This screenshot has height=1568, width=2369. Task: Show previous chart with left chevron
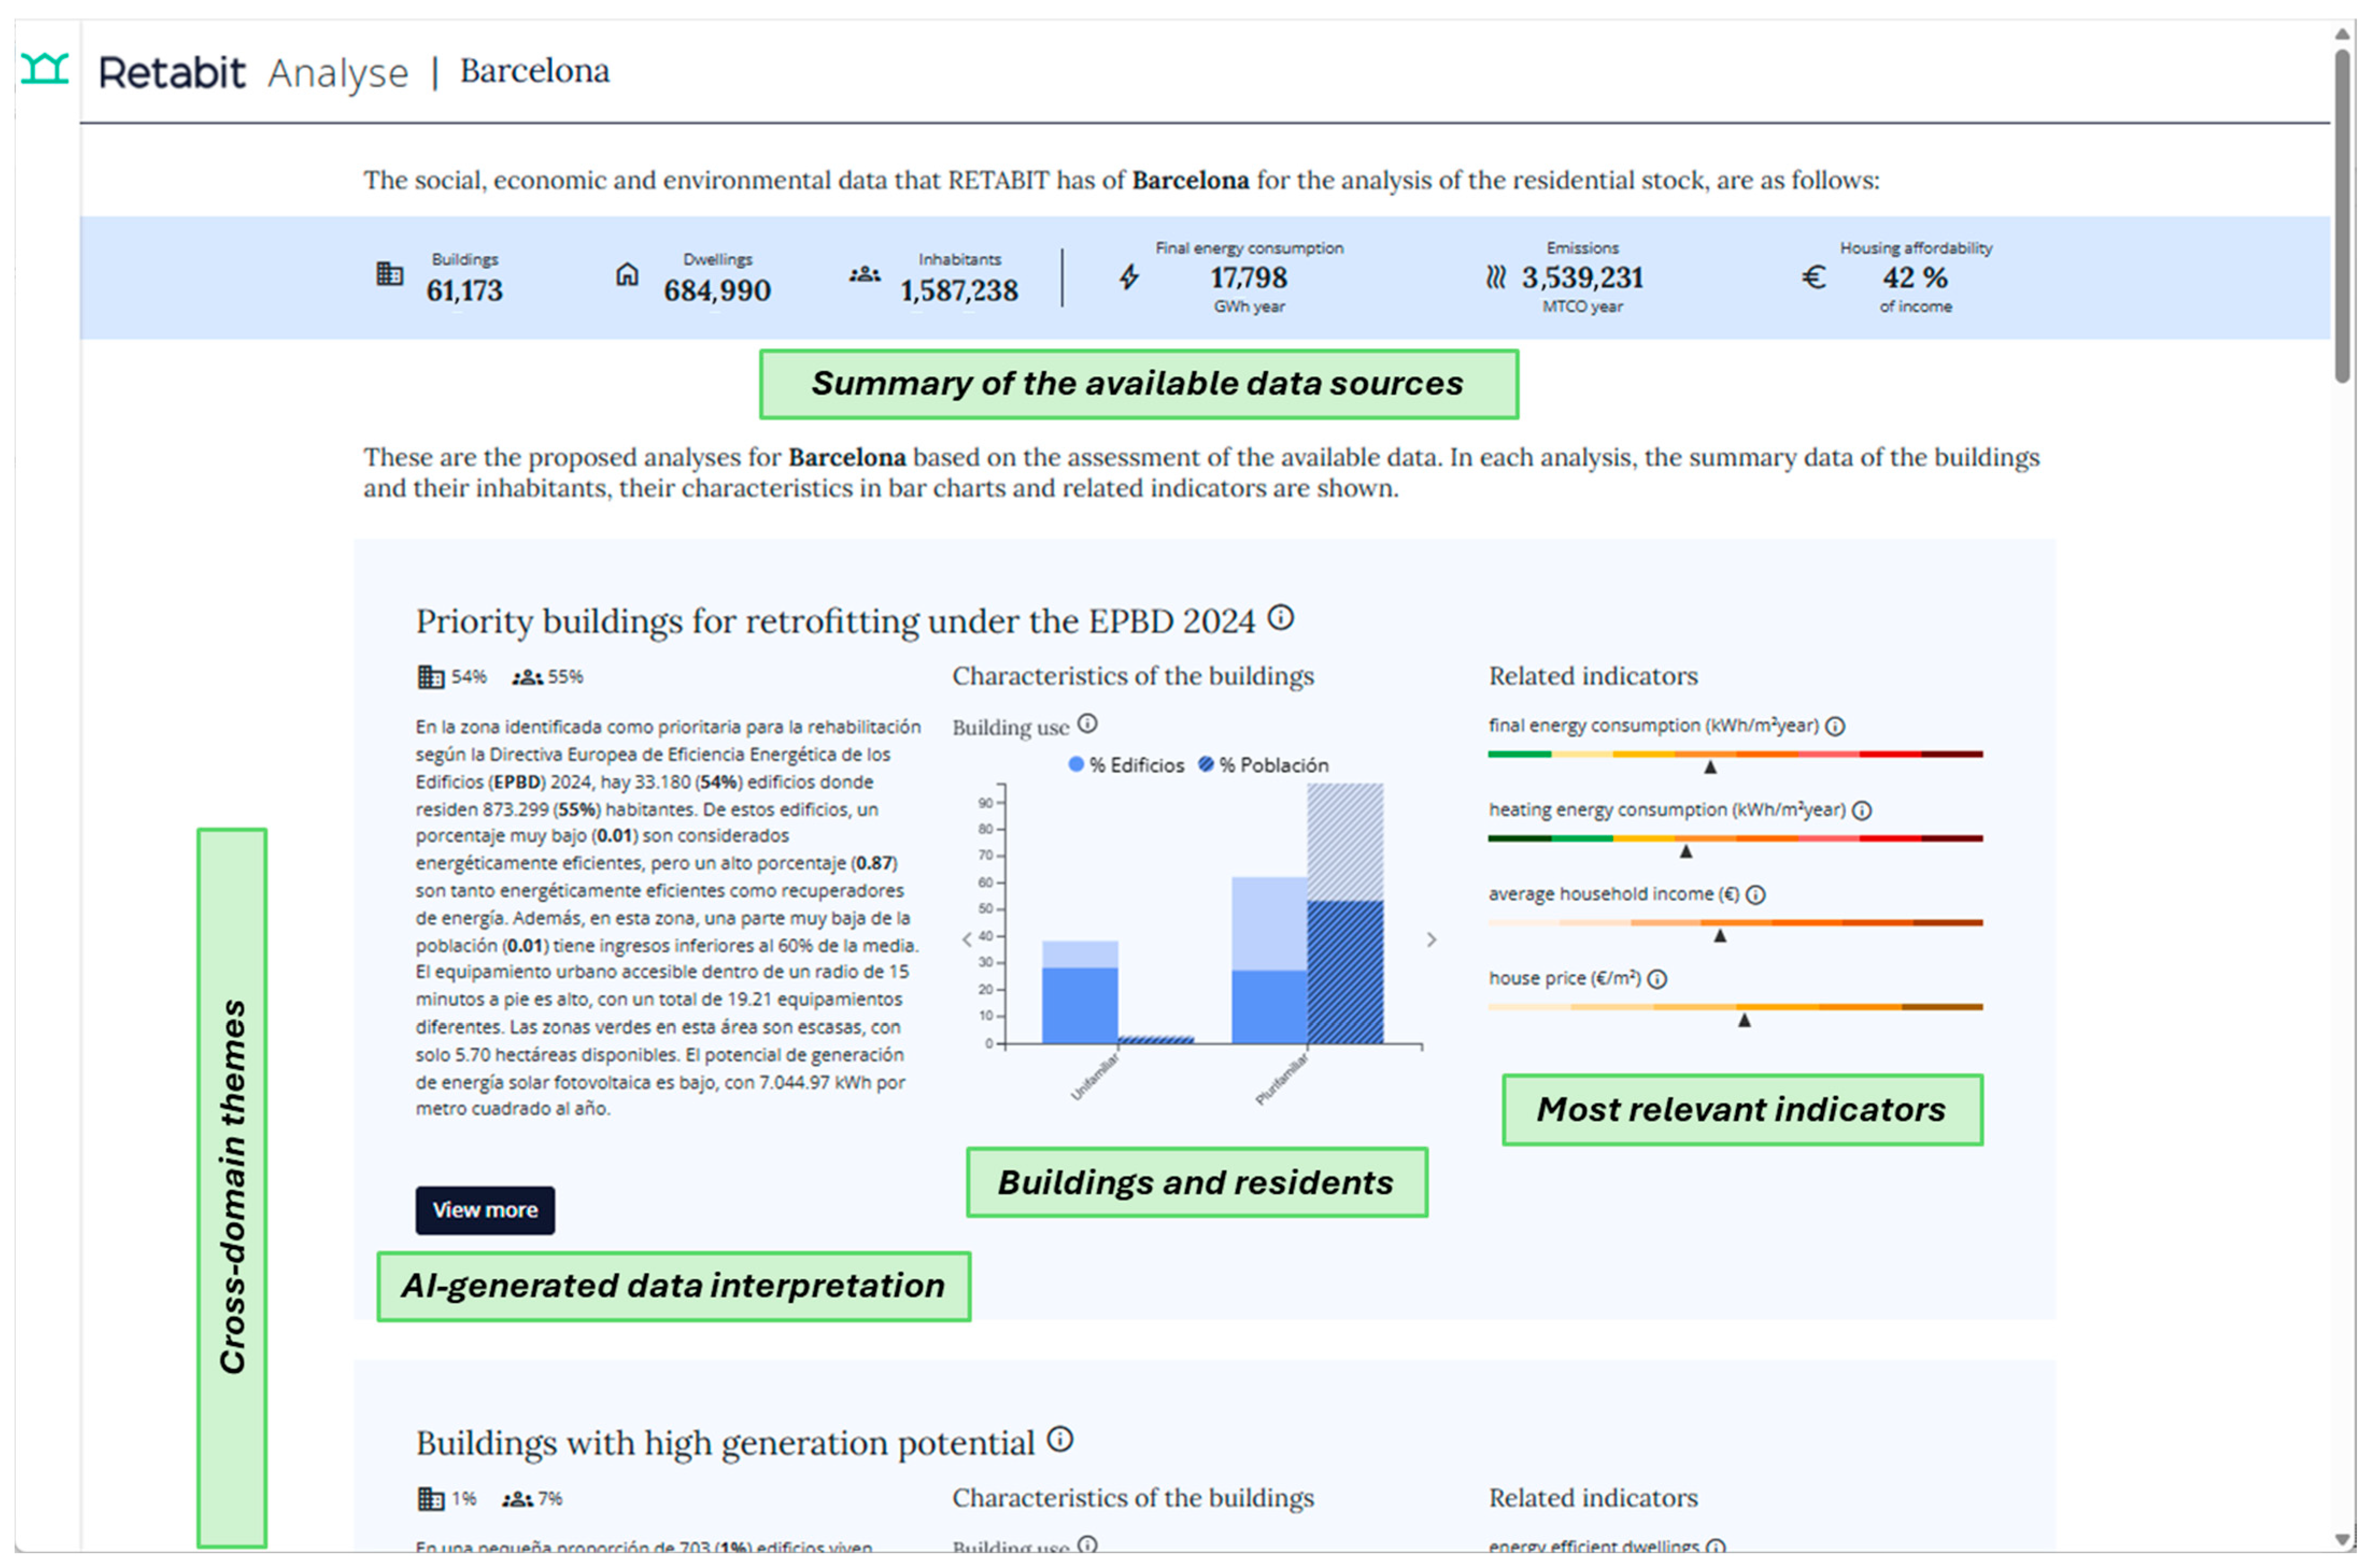coord(966,940)
